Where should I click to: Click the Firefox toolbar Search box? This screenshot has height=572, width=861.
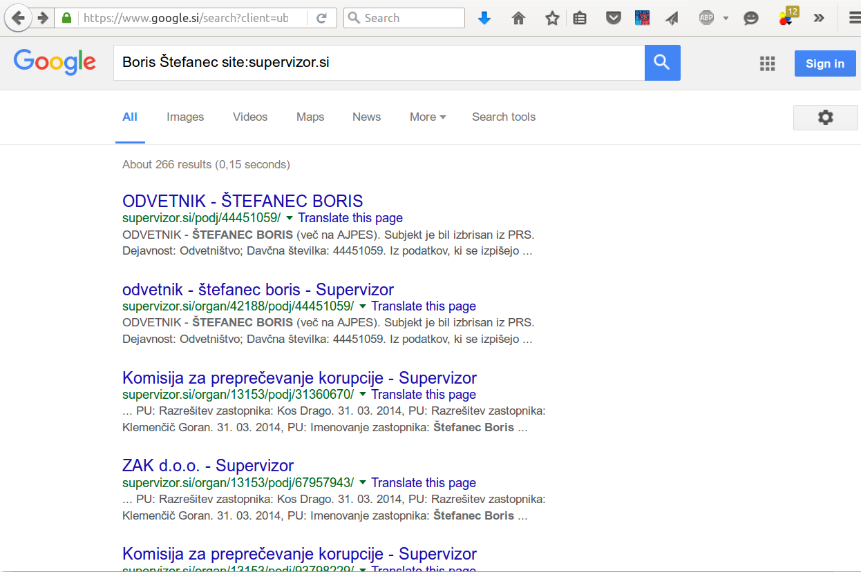404,18
